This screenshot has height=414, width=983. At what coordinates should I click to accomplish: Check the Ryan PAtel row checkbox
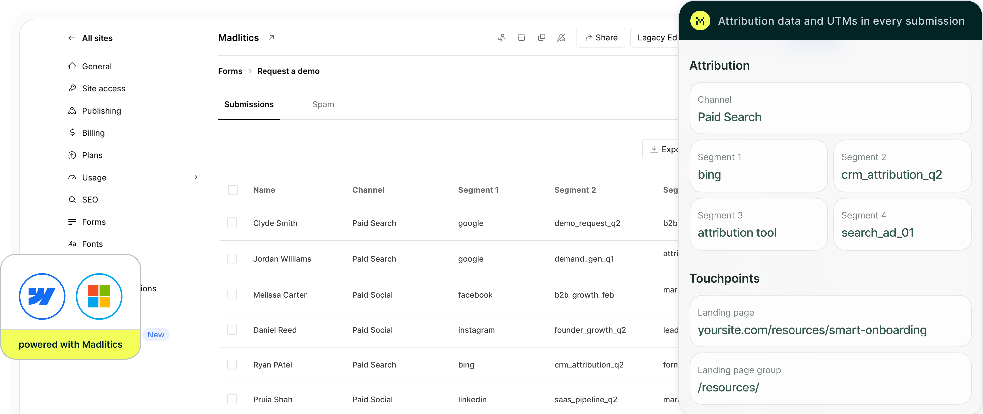(x=232, y=365)
